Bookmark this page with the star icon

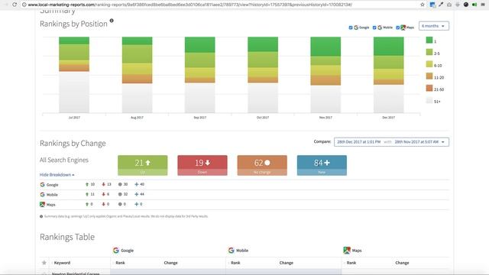pyautogui.click(x=423, y=5)
